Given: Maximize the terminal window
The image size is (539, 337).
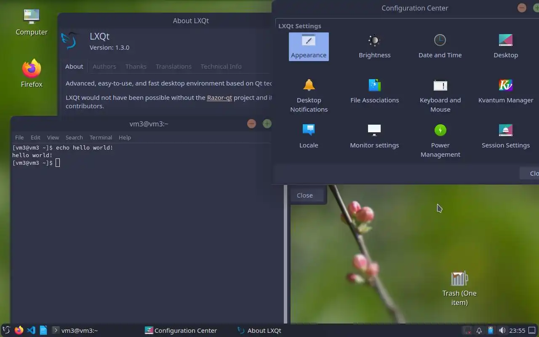Looking at the screenshot, I should click(x=267, y=123).
